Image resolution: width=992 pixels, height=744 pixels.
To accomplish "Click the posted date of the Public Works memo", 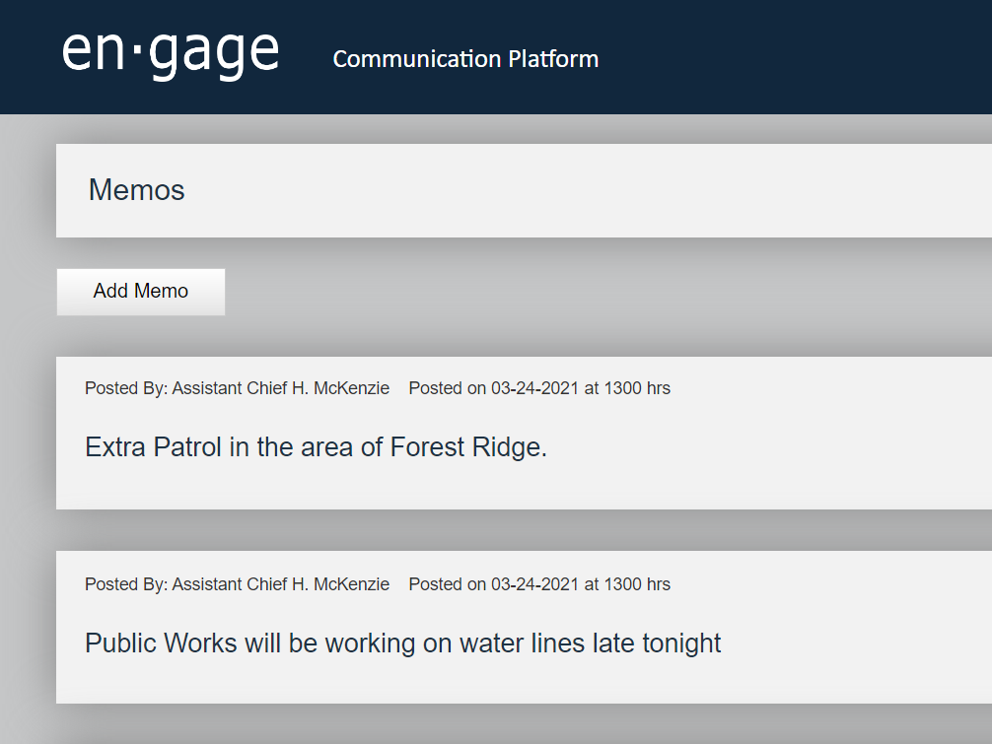I will (x=535, y=584).
